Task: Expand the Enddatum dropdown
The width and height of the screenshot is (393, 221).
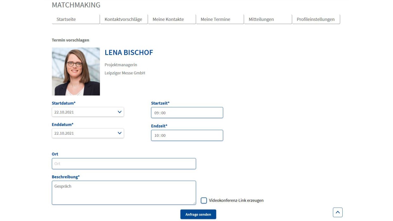Action: pyautogui.click(x=88, y=133)
